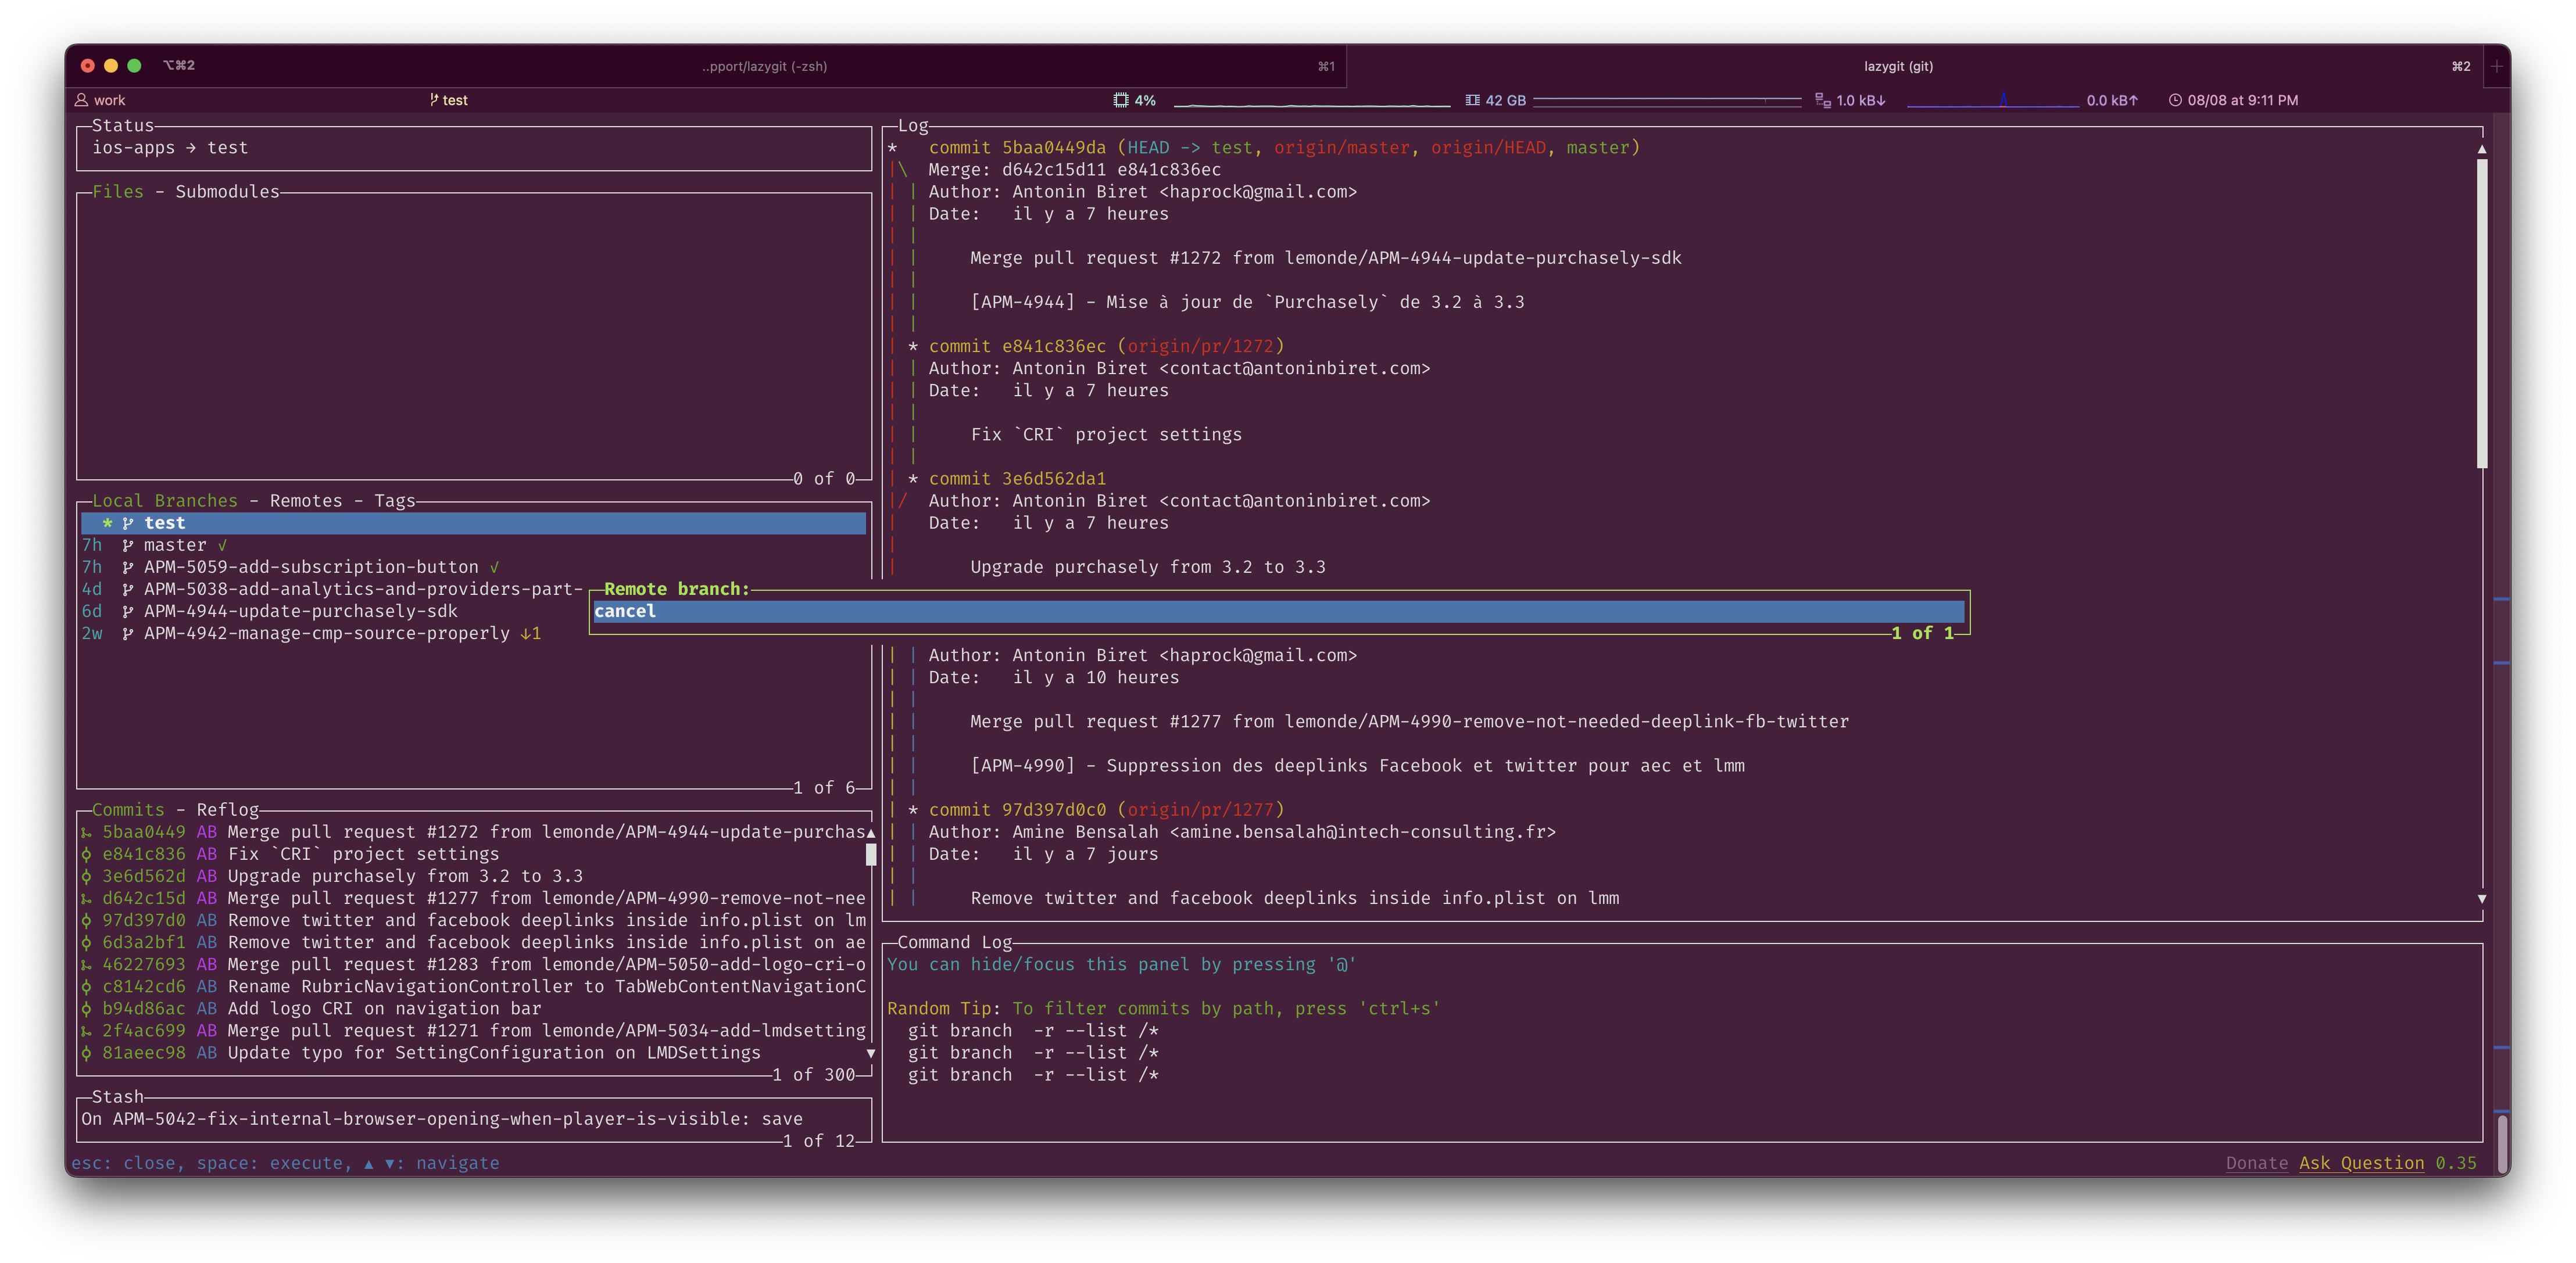Viewport: 2576px width, 1263px height.
Task: Click merge commit icon for 5baa0449
Action: 87,833
